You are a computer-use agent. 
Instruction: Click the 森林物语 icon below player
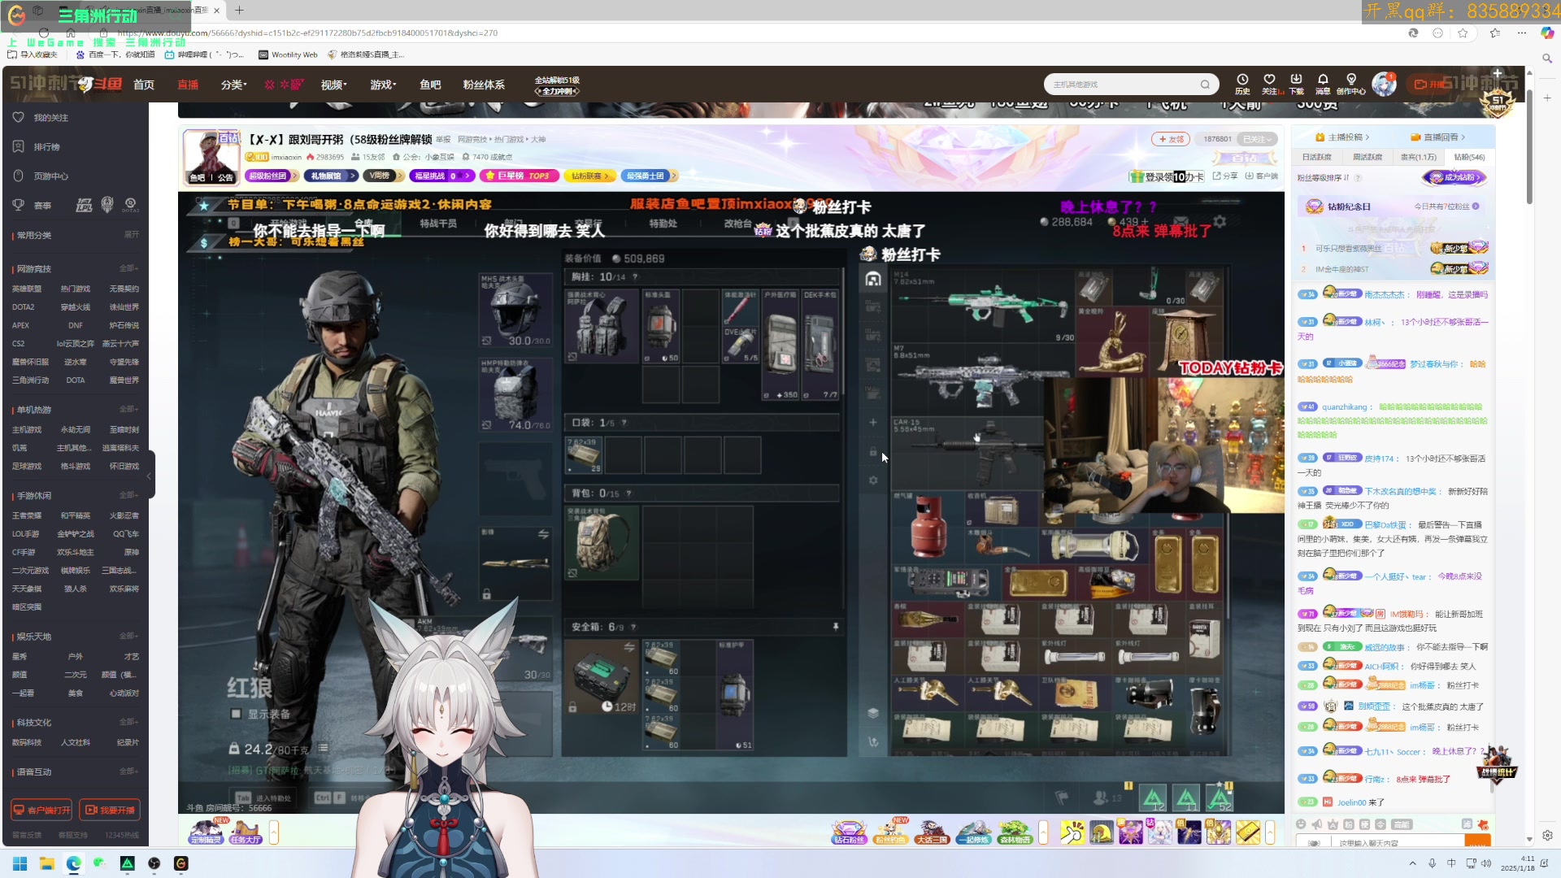[x=1015, y=832]
